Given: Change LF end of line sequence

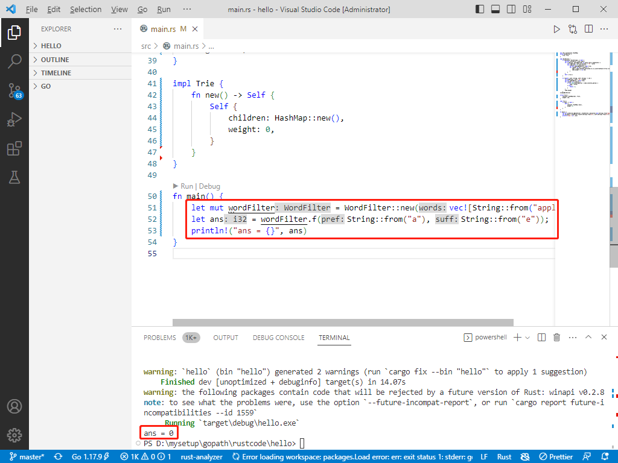Looking at the screenshot, I should pos(484,457).
